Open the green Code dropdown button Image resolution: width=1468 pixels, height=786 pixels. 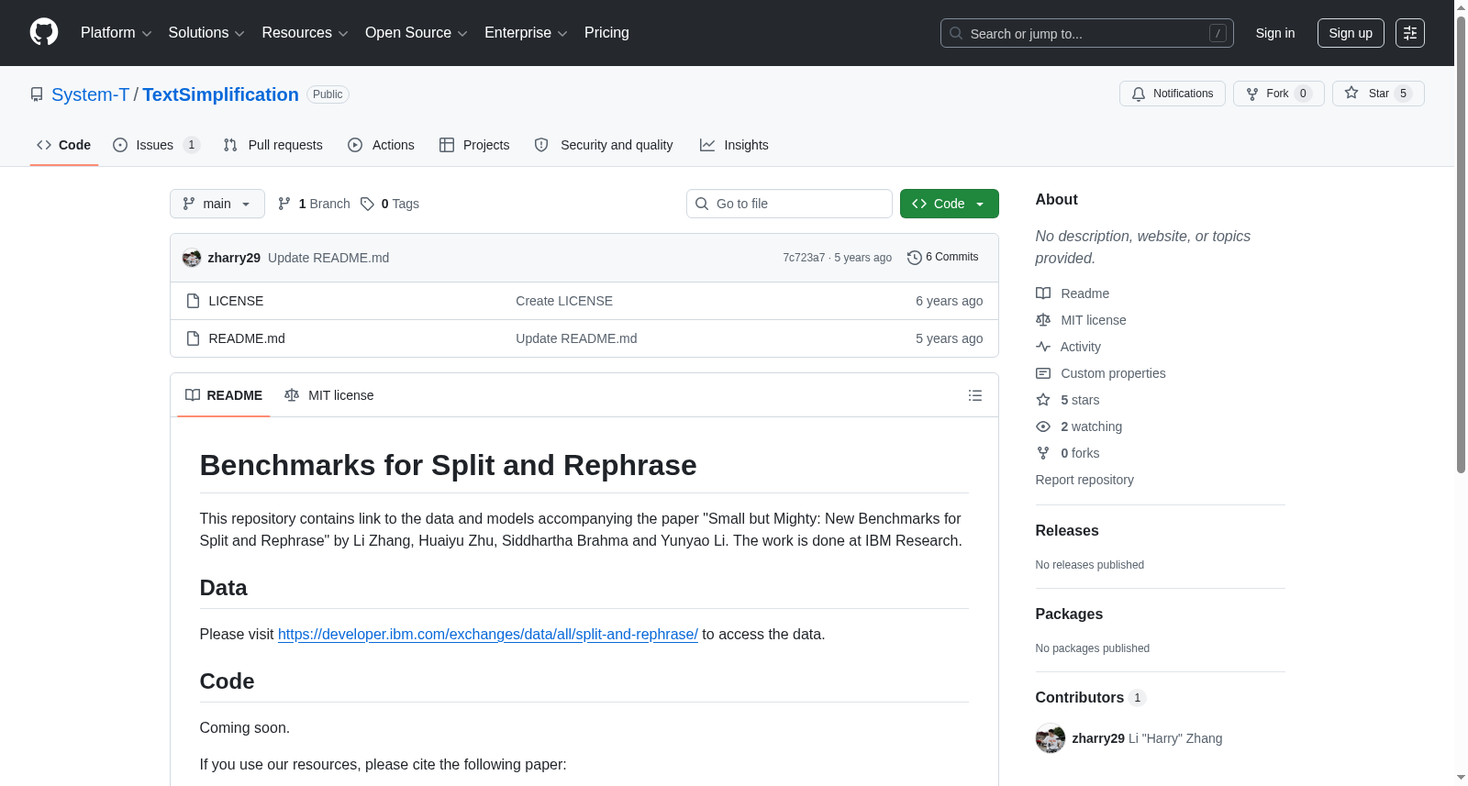point(950,204)
